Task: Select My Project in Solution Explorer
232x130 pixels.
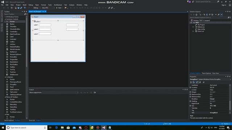Action: (x=201, y=25)
